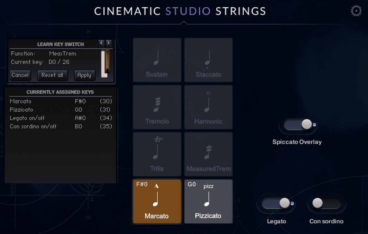Cancel the key switch learning
Image resolution: width=368 pixels, height=234 pixels.
coord(20,75)
